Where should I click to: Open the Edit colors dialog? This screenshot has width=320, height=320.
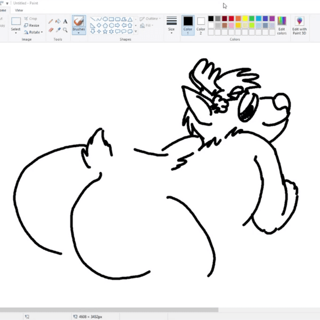tap(282, 26)
